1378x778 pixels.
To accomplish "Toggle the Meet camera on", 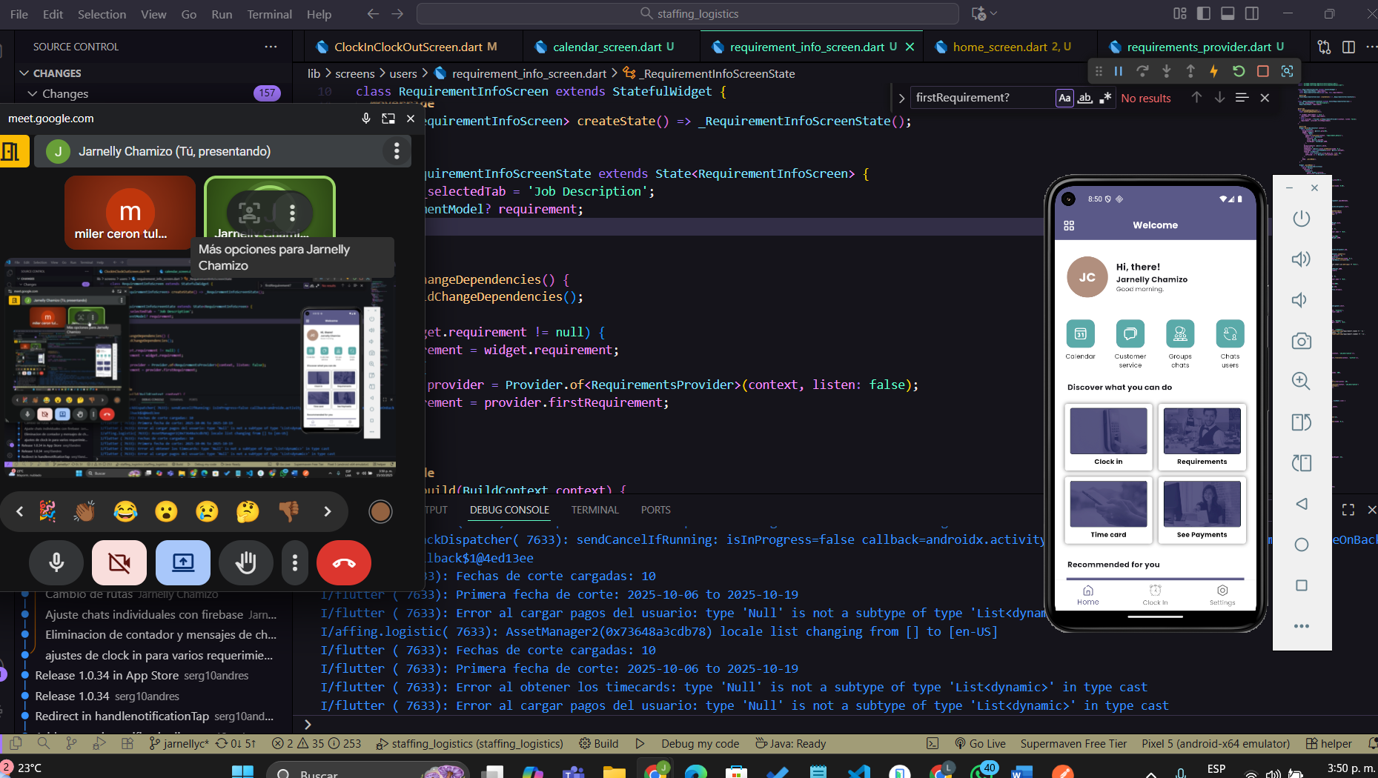I will point(119,563).
